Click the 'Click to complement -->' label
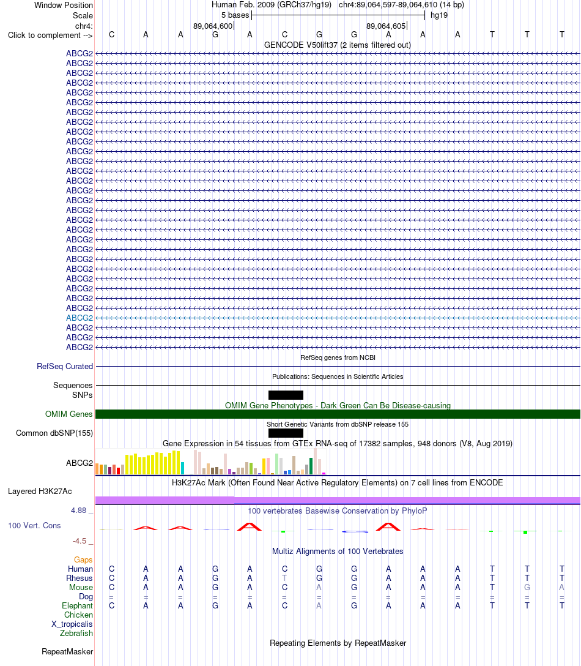The image size is (581, 666). point(50,36)
